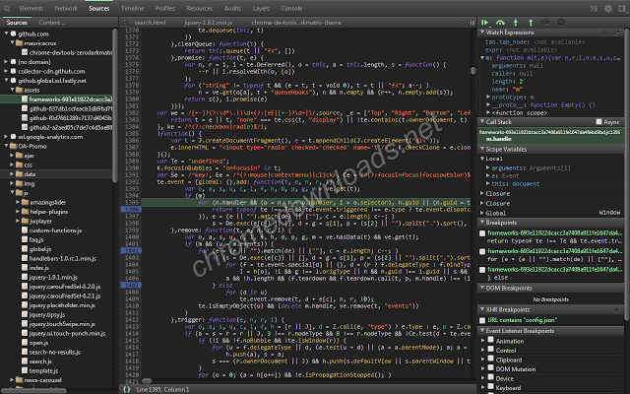Collapse the Call Stack section

(x=482, y=122)
